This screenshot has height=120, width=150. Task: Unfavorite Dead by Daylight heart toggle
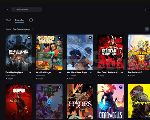(29, 37)
